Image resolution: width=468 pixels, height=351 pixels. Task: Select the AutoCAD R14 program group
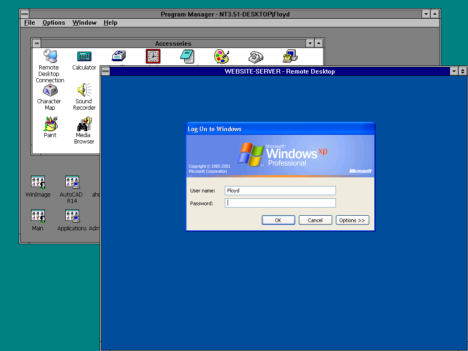click(x=72, y=182)
